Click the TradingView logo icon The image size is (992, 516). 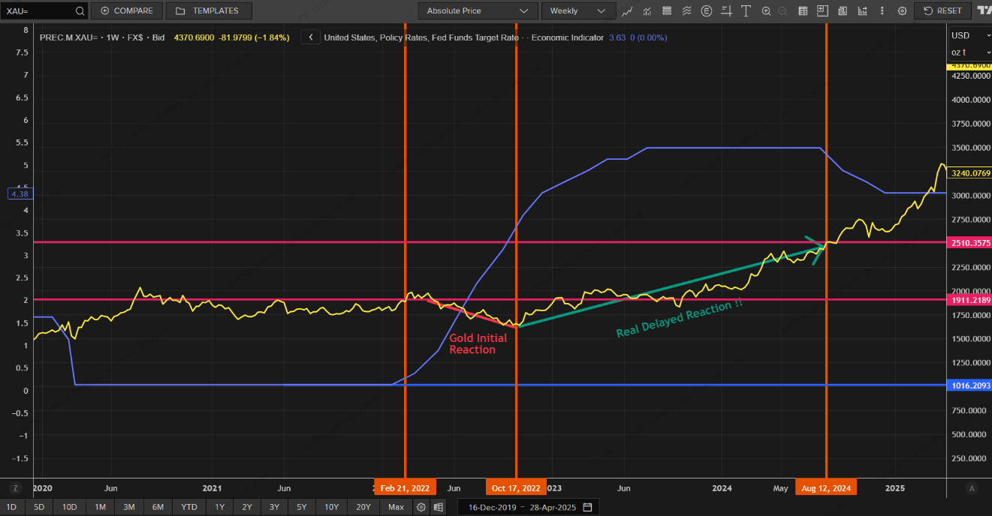coord(983,11)
